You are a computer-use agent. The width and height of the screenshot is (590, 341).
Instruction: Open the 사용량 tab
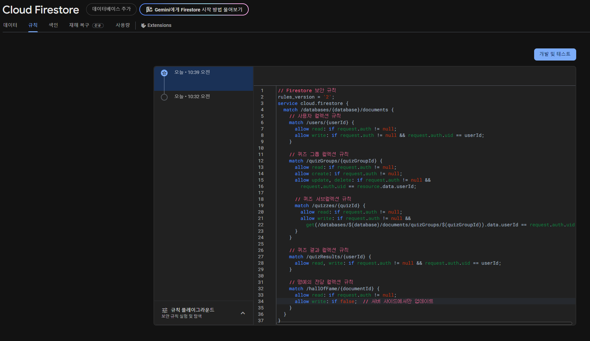(123, 25)
